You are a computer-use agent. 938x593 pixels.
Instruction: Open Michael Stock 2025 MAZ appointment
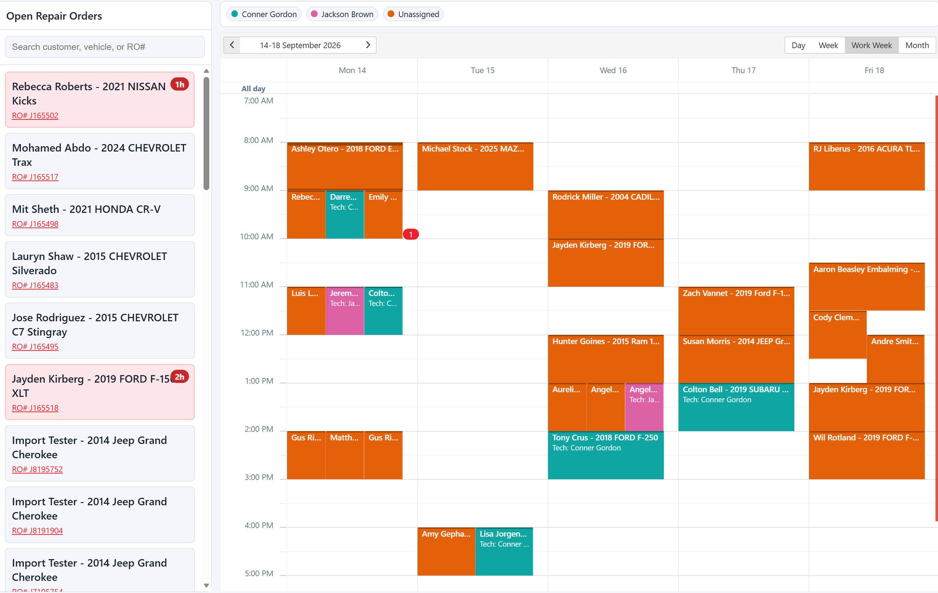[475, 167]
